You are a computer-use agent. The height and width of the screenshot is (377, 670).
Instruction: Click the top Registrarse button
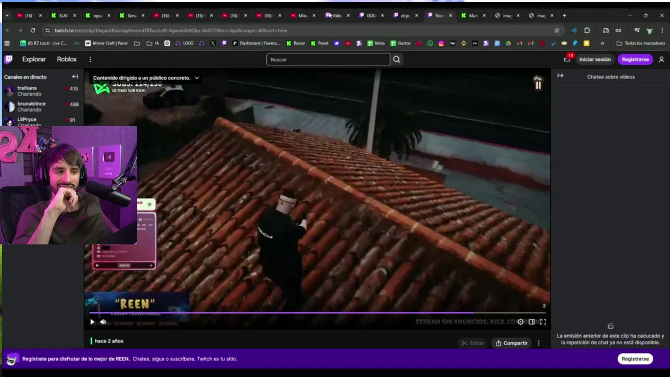point(635,59)
